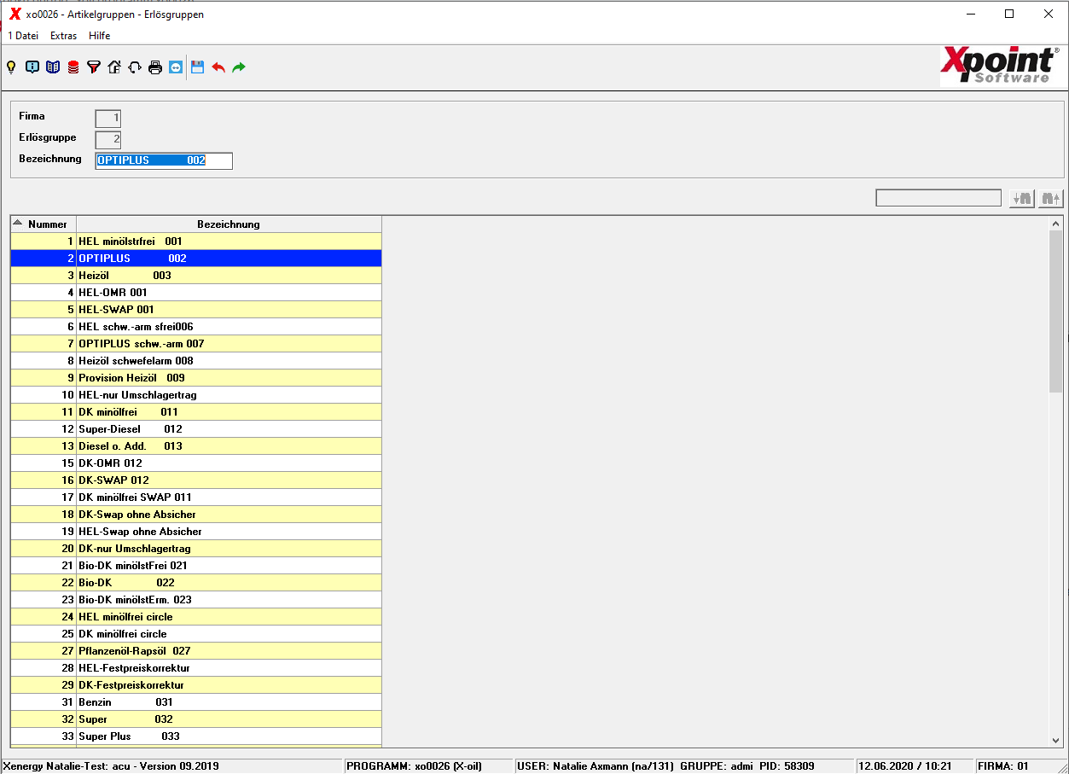Click the search-up binoculars button

point(1050,198)
